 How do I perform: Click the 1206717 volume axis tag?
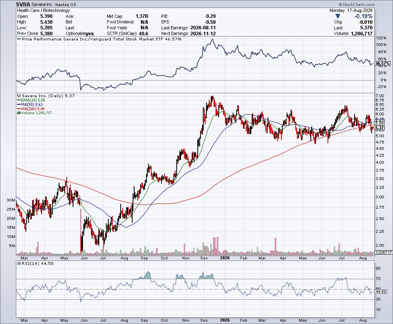[383, 252]
